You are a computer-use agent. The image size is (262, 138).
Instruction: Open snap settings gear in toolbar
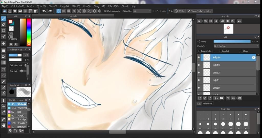[x=100, y=11]
